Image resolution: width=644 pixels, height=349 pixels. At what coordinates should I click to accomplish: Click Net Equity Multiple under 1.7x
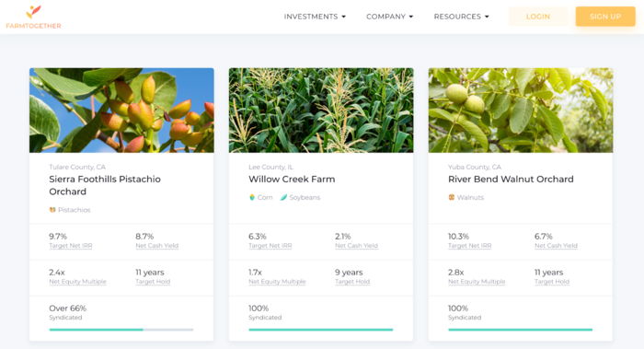(277, 282)
